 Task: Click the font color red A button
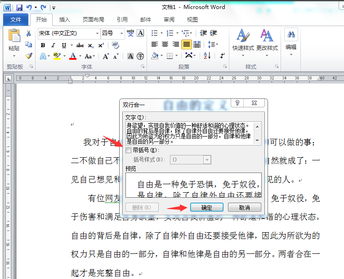(73, 56)
